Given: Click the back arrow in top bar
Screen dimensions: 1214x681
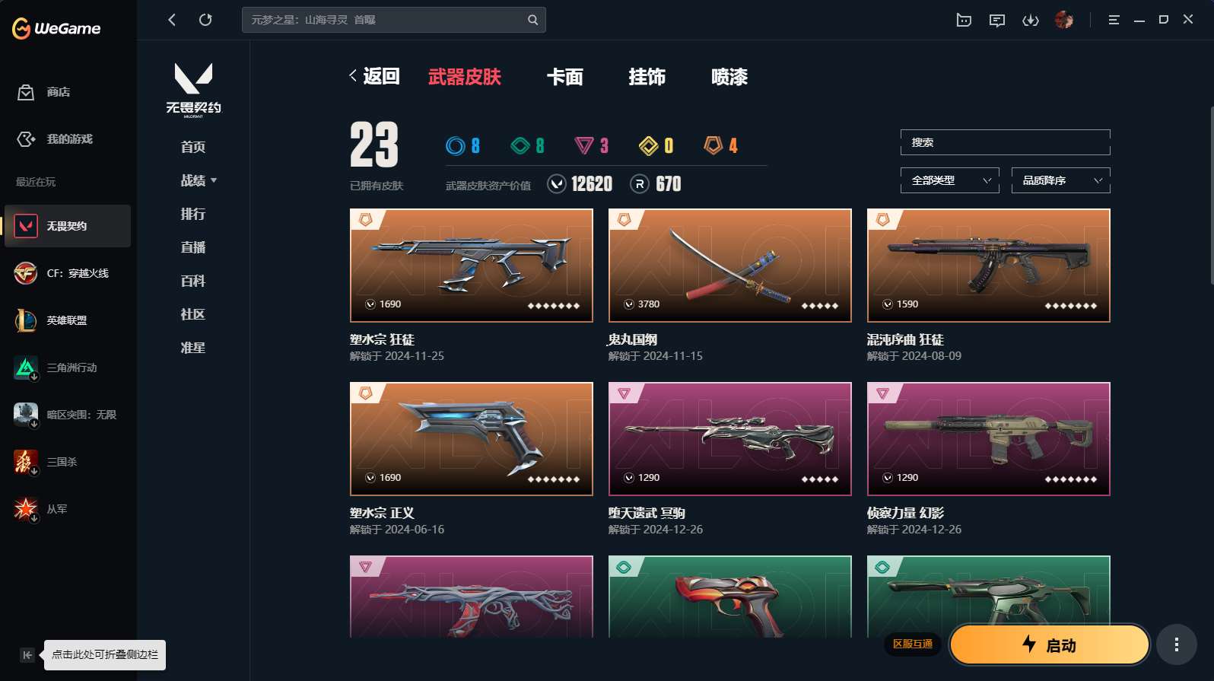Looking at the screenshot, I should (172, 20).
